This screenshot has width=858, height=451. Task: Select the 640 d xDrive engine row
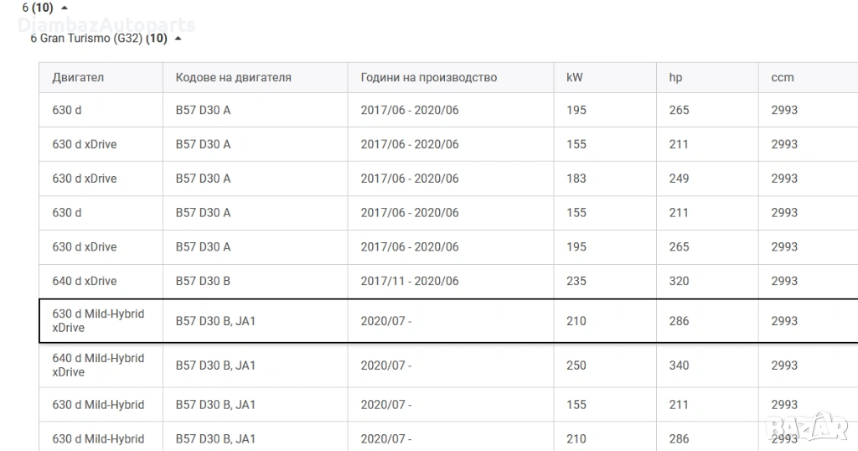(85, 281)
